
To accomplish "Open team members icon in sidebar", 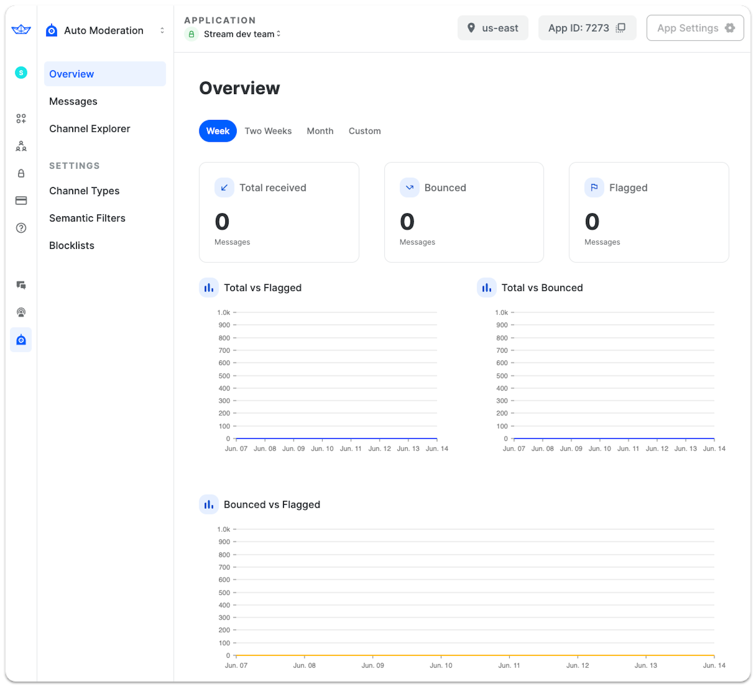I will 21,146.
